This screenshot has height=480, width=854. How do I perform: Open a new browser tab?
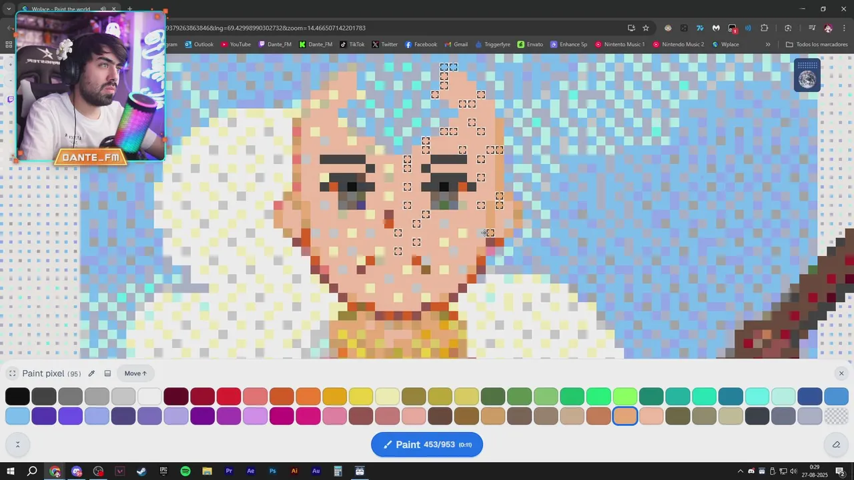click(129, 9)
